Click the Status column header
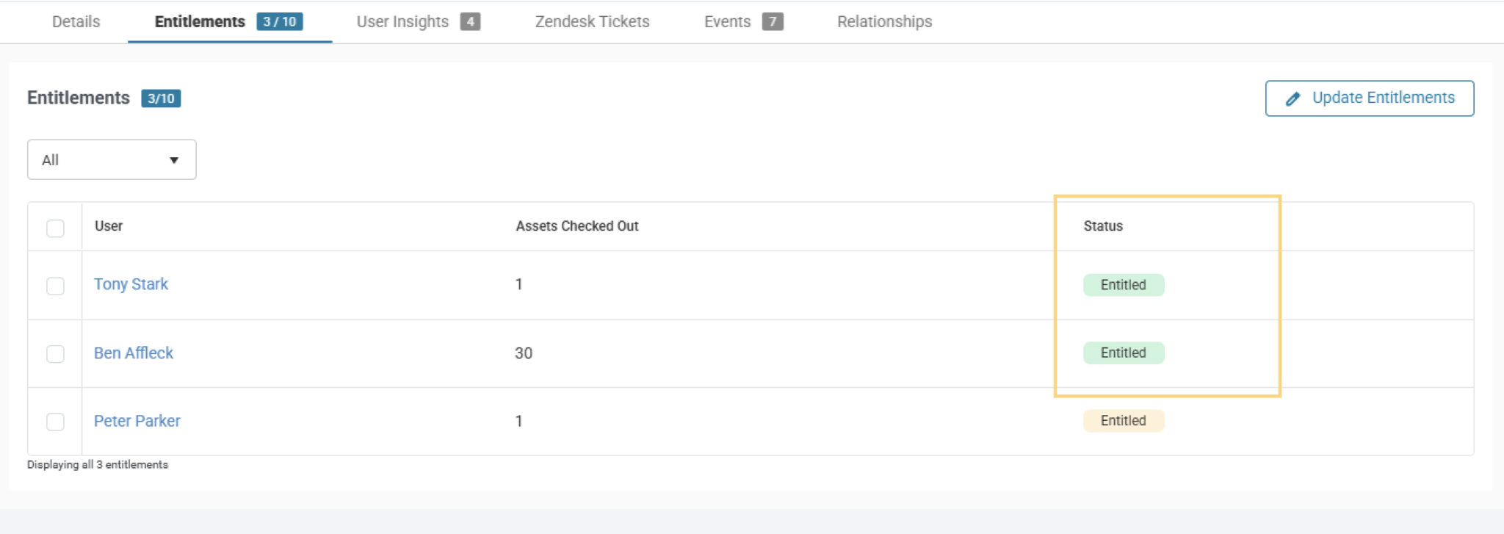Image resolution: width=1504 pixels, height=534 pixels. coord(1102,226)
